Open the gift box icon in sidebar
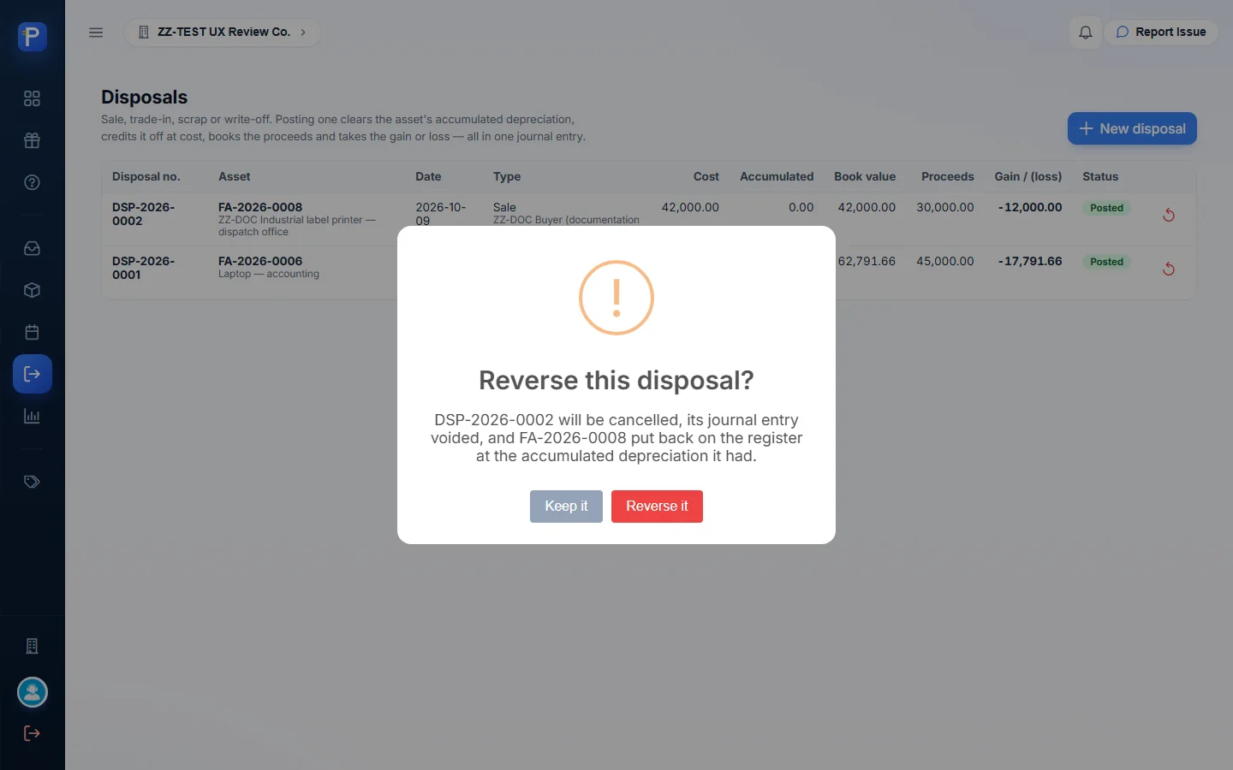Screen dimensions: 1233x770 [x=32, y=140]
